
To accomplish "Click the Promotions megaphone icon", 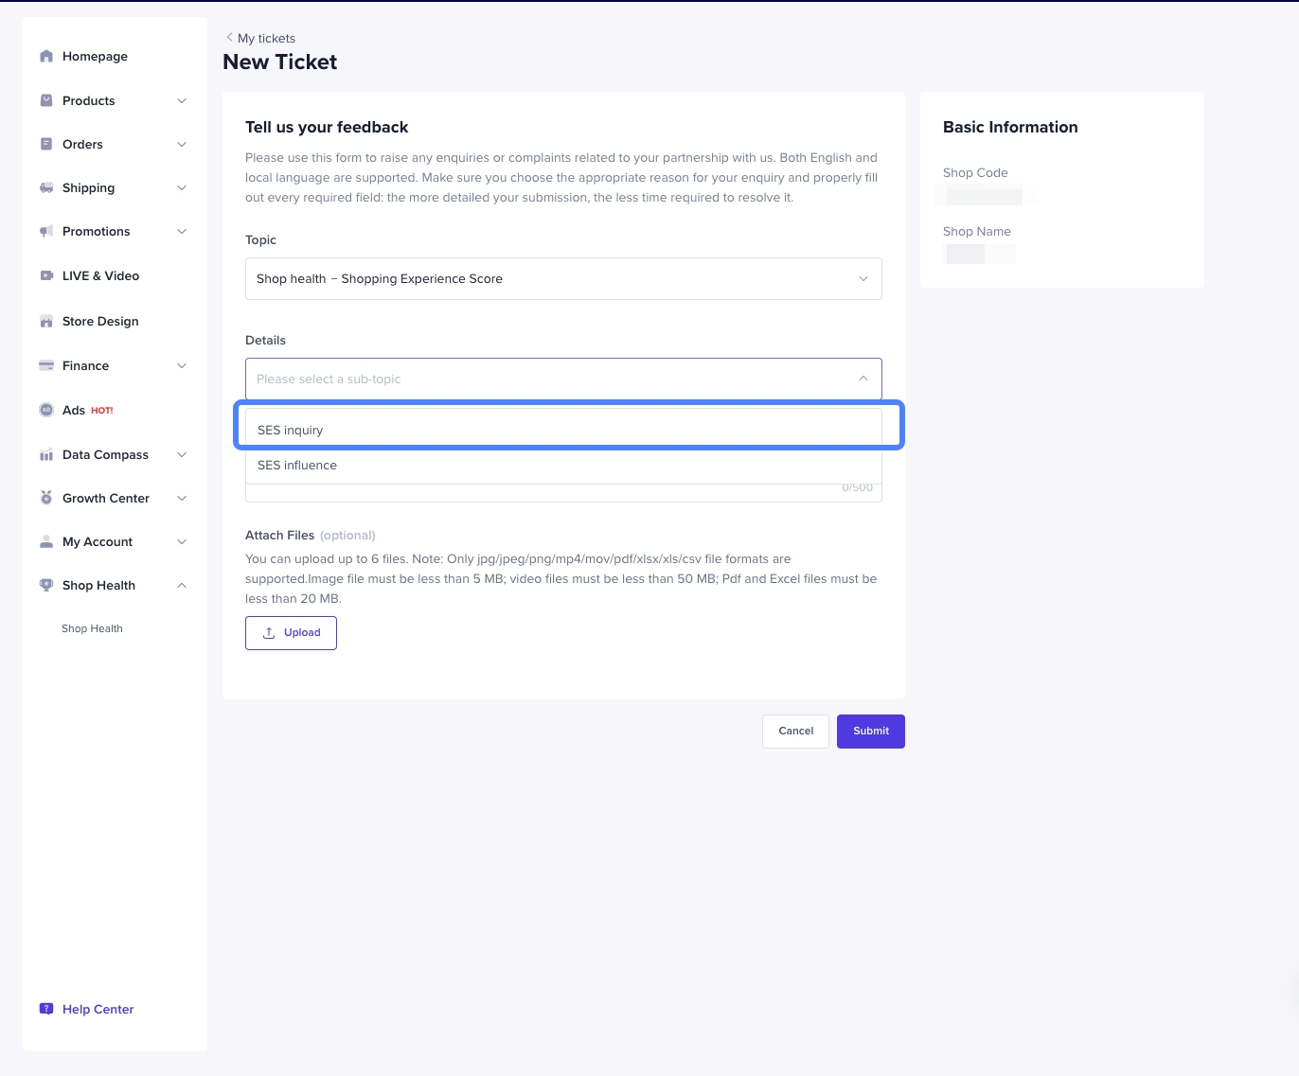I will pos(46,232).
